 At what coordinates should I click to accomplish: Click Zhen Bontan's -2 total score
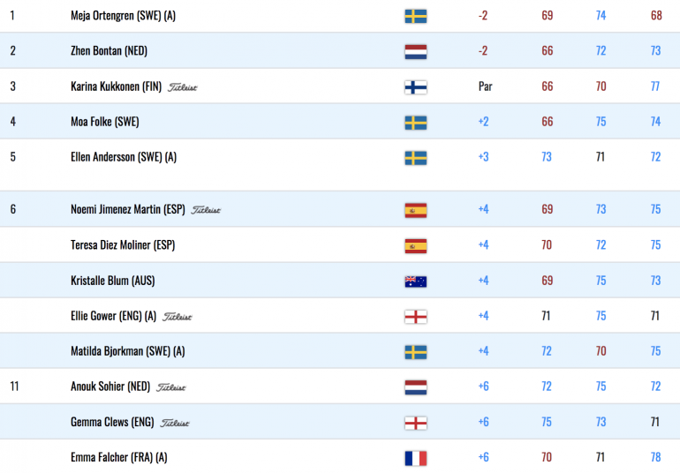click(483, 51)
